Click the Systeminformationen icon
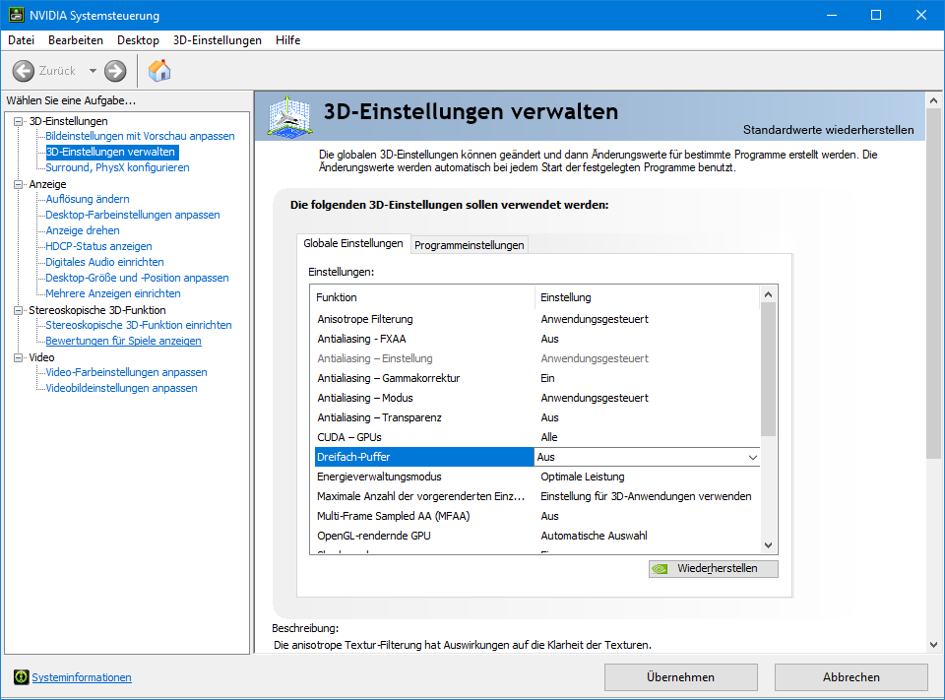 tap(21, 677)
